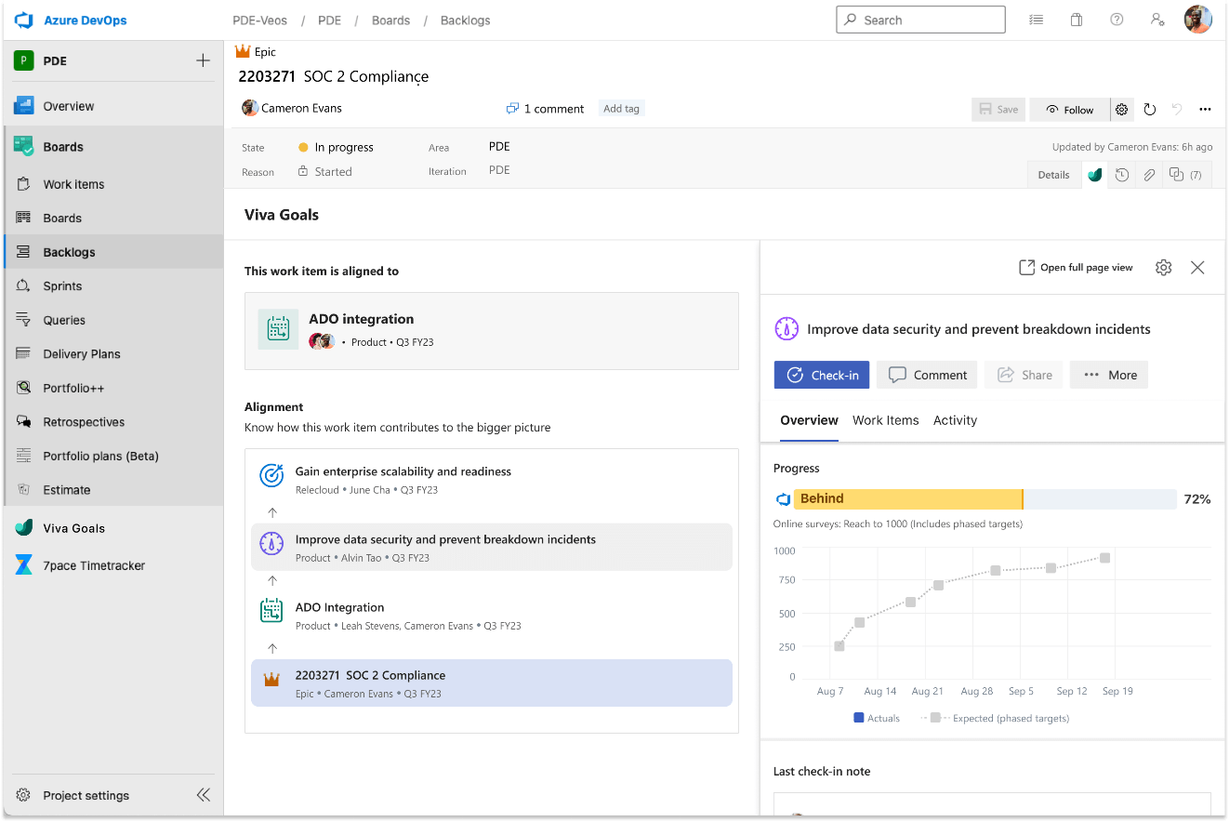The image size is (1229, 822).
Task: Click the marketplace shopping bag icon
Action: pyautogui.click(x=1077, y=19)
